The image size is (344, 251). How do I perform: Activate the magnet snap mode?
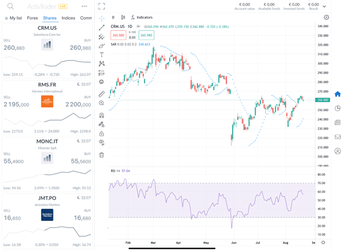pos(102,115)
